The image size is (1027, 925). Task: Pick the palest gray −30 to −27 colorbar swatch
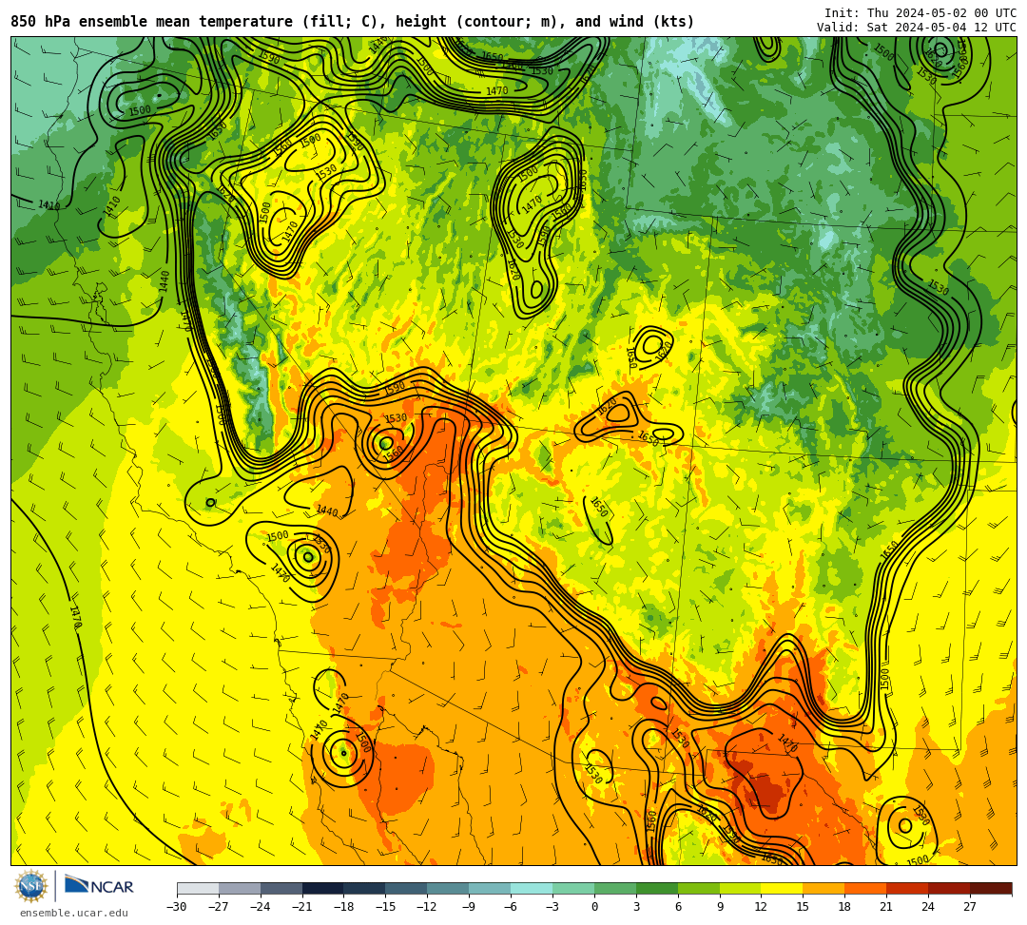point(198,888)
